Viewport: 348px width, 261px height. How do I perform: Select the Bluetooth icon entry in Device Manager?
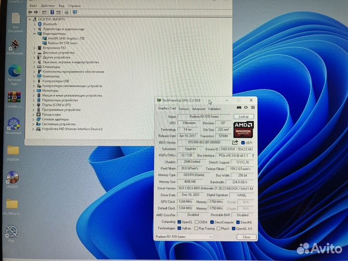coord(40,24)
